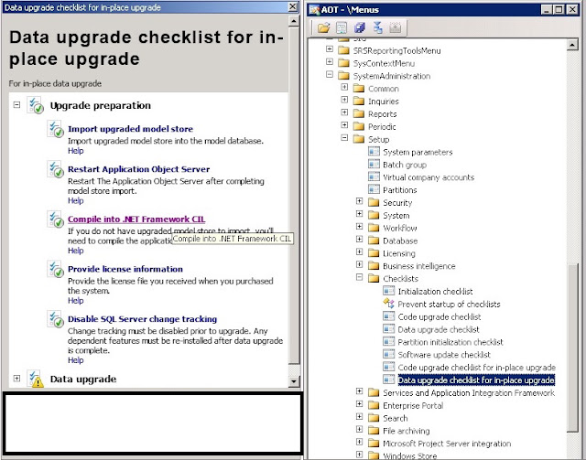Image resolution: width=586 pixels, height=460 pixels.
Task: Click the Save all icon in AOT toolbar
Action: click(360, 27)
